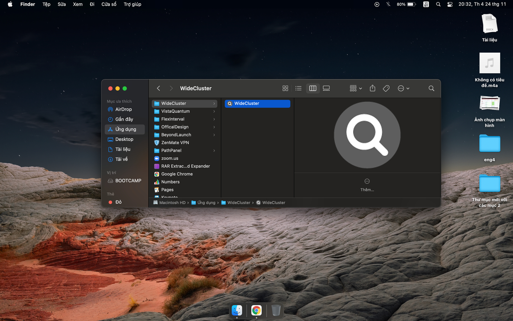Open the group-by dropdown in toolbar
The image size is (513, 321).
pos(356,88)
